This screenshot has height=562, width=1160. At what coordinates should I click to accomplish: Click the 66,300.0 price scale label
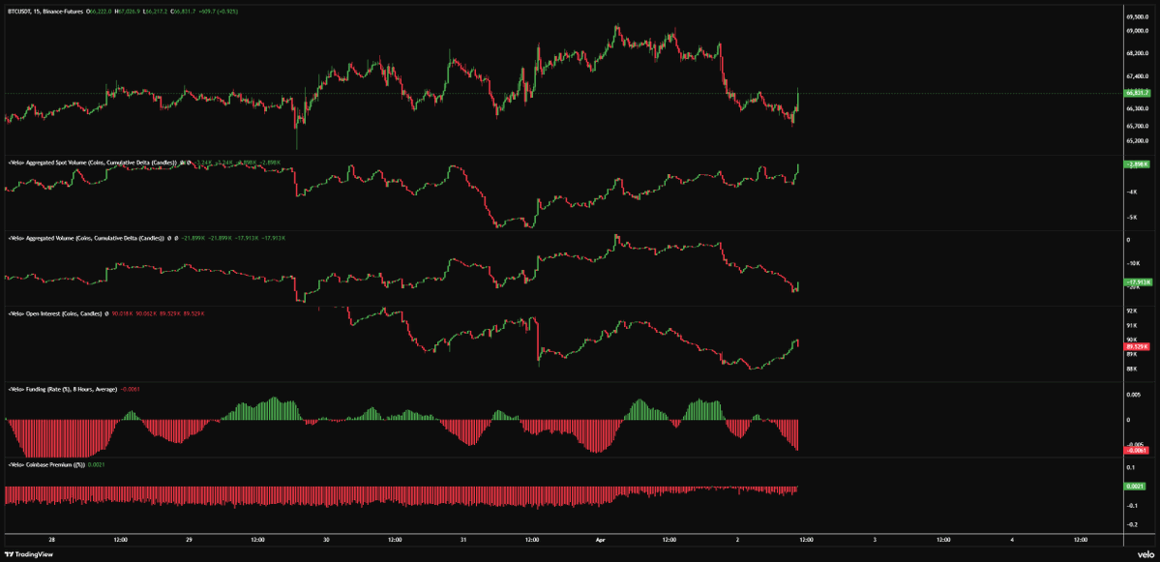pyautogui.click(x=1137, y=108)
